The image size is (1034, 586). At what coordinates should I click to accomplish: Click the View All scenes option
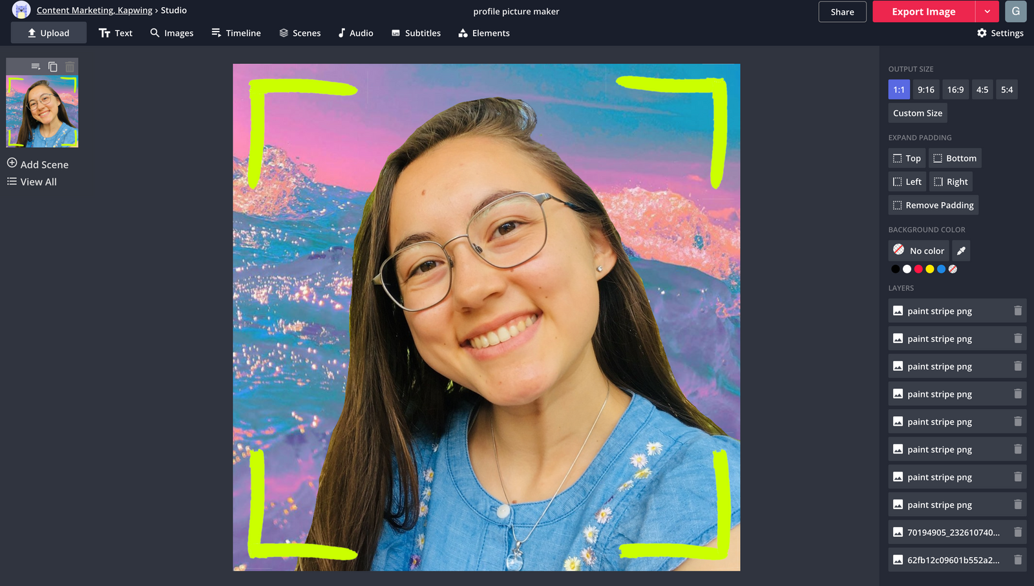point(32,182)
